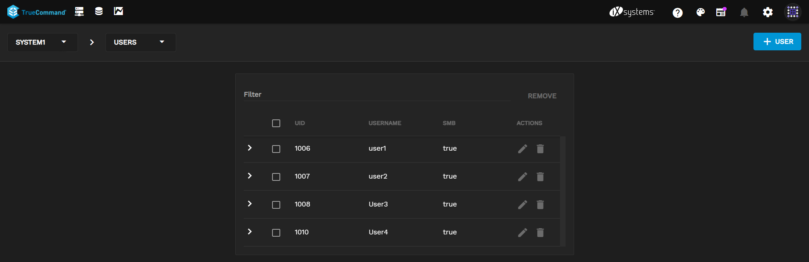Open the USERS dropdown
This screenshot has height=262, width=809.
pos(140,42)
